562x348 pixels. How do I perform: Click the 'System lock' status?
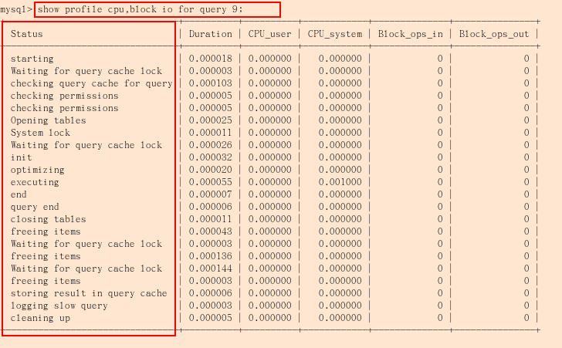click(x=40, y=133)
